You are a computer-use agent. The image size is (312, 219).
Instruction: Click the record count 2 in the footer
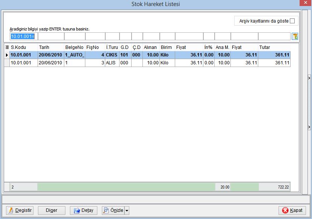click(x=24, y=187)
